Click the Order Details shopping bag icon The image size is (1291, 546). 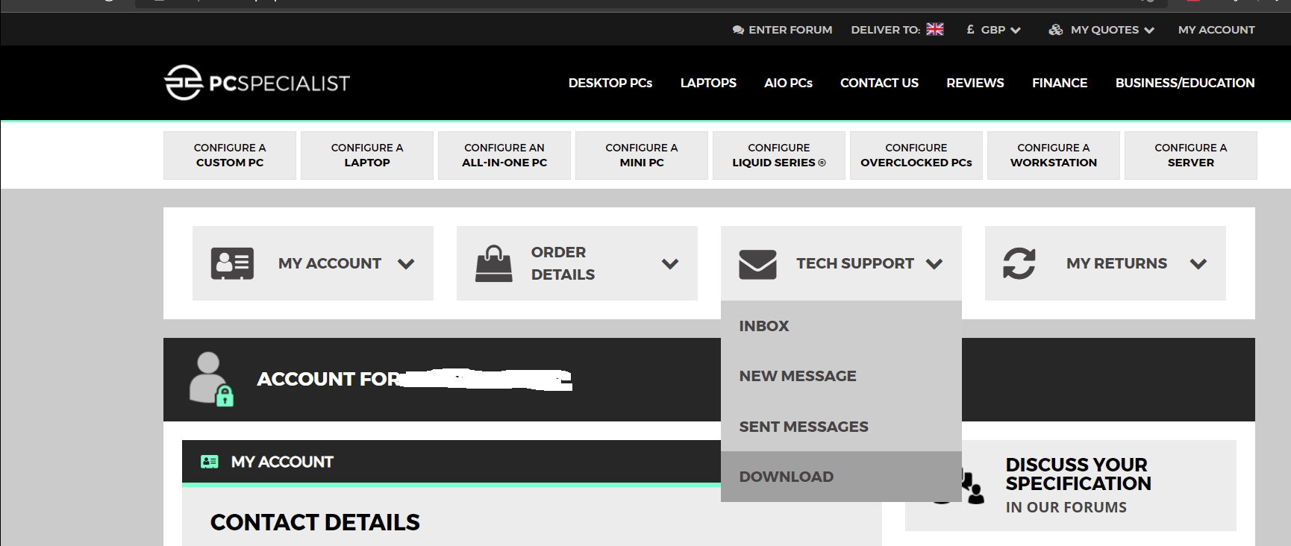pos(494,263)
